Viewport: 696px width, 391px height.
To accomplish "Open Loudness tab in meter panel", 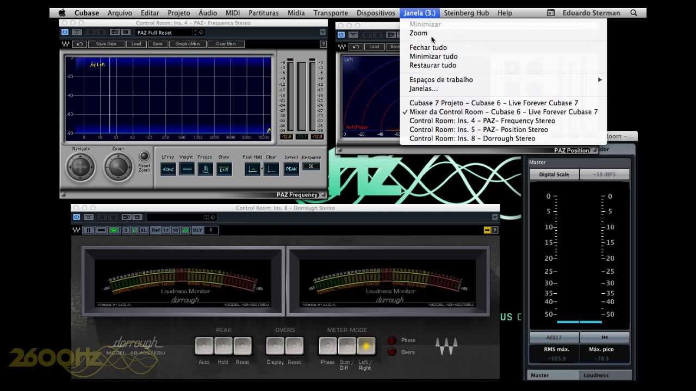I will 606,375.
